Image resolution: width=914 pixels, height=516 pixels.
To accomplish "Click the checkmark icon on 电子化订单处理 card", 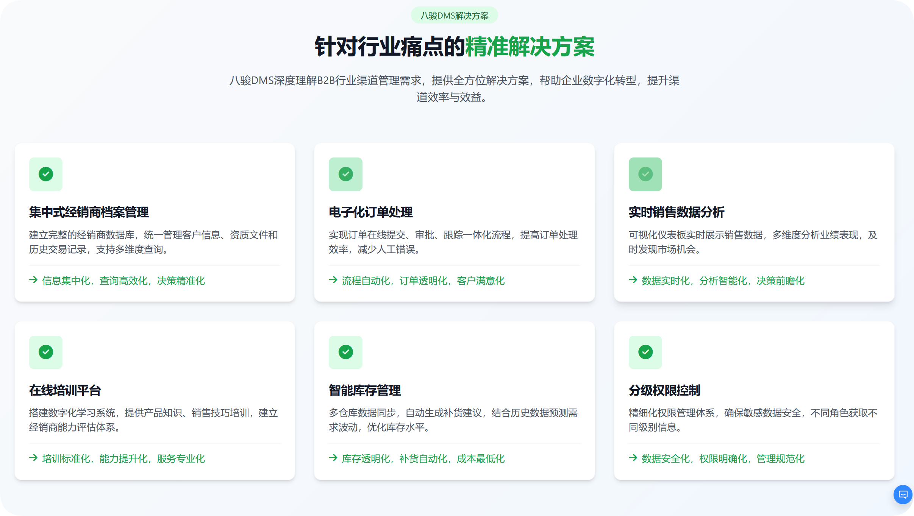I will [345, 174].
